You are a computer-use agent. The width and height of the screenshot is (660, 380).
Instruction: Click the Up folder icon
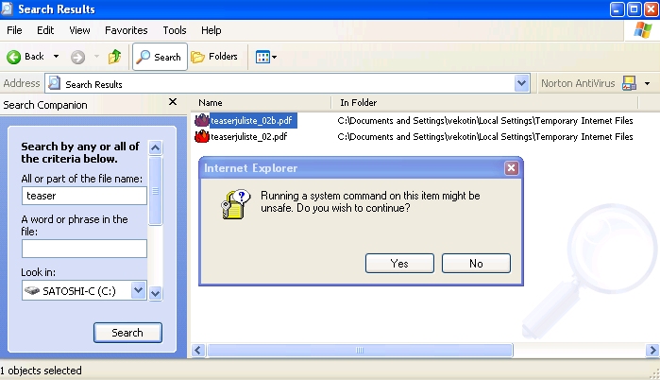pyautogui.click(x=114, y=57)
